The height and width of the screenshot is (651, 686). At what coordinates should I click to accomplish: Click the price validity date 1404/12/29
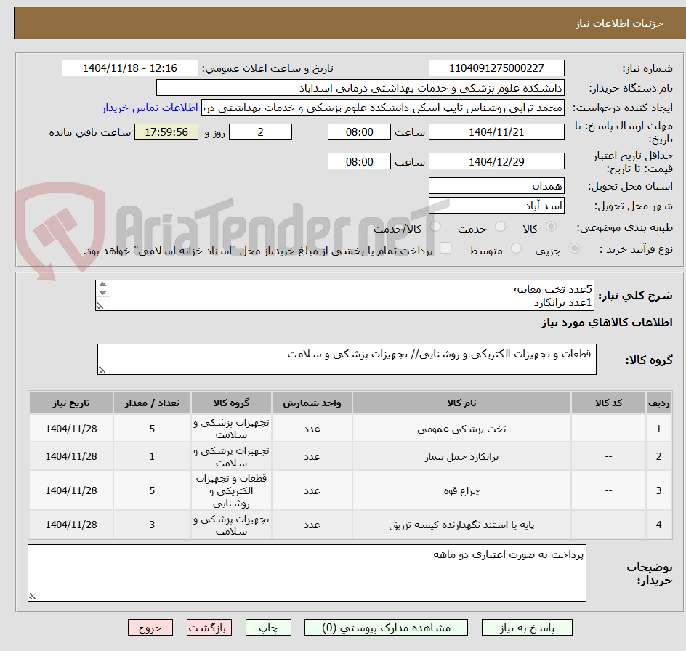(x=496, y=161)
